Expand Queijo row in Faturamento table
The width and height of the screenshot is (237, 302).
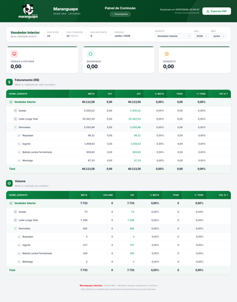15,111
